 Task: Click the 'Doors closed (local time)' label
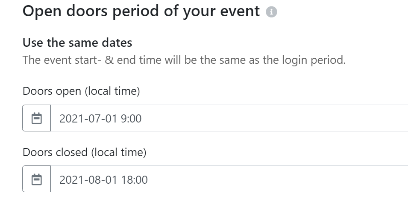(x=84, y=152)
